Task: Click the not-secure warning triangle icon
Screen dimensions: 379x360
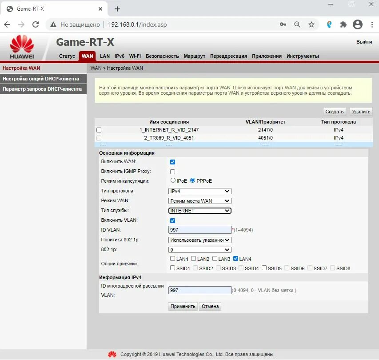Action: pyautogui.click(x=53, y=24)
